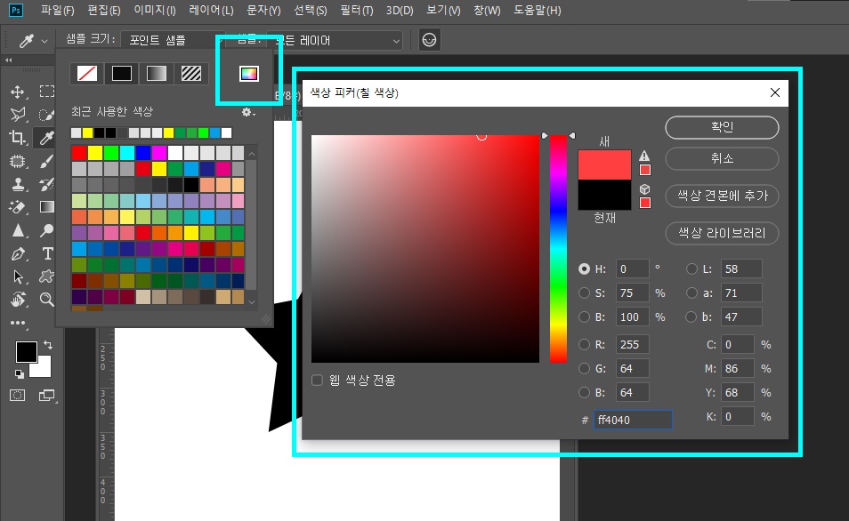This screenshot has height=521, width=849.
Task: Expand the collapsed toolbox double arrows
Action: pyautogui.click(x=8, y=60)
